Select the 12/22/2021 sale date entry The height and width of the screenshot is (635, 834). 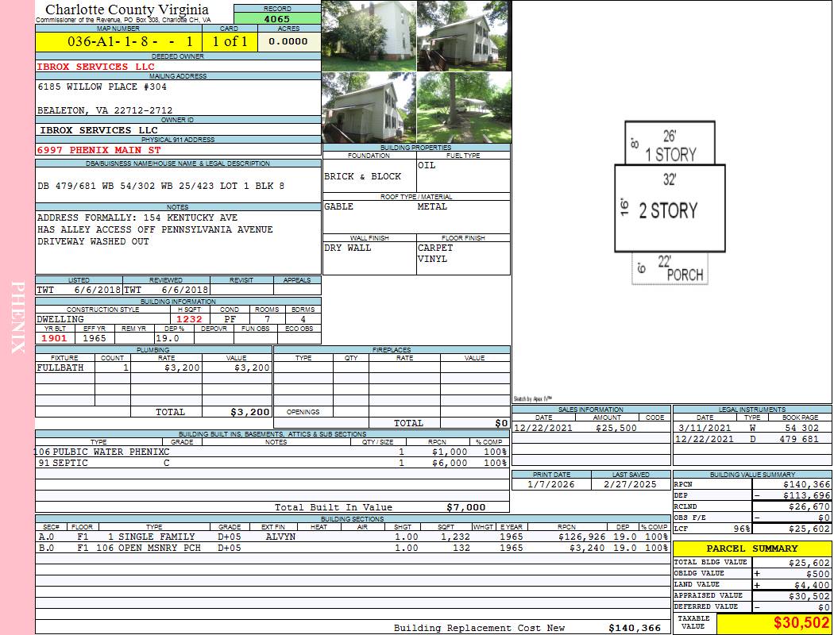[544, 428]
